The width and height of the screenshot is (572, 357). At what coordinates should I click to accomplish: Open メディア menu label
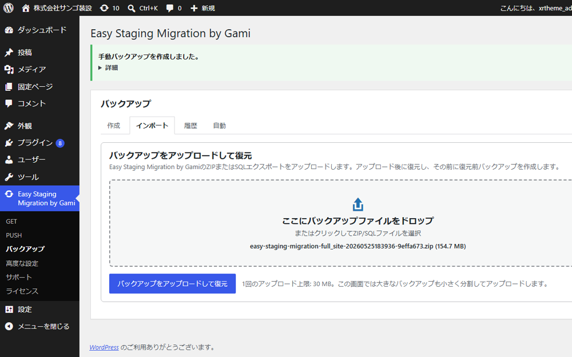click(32, 69)
